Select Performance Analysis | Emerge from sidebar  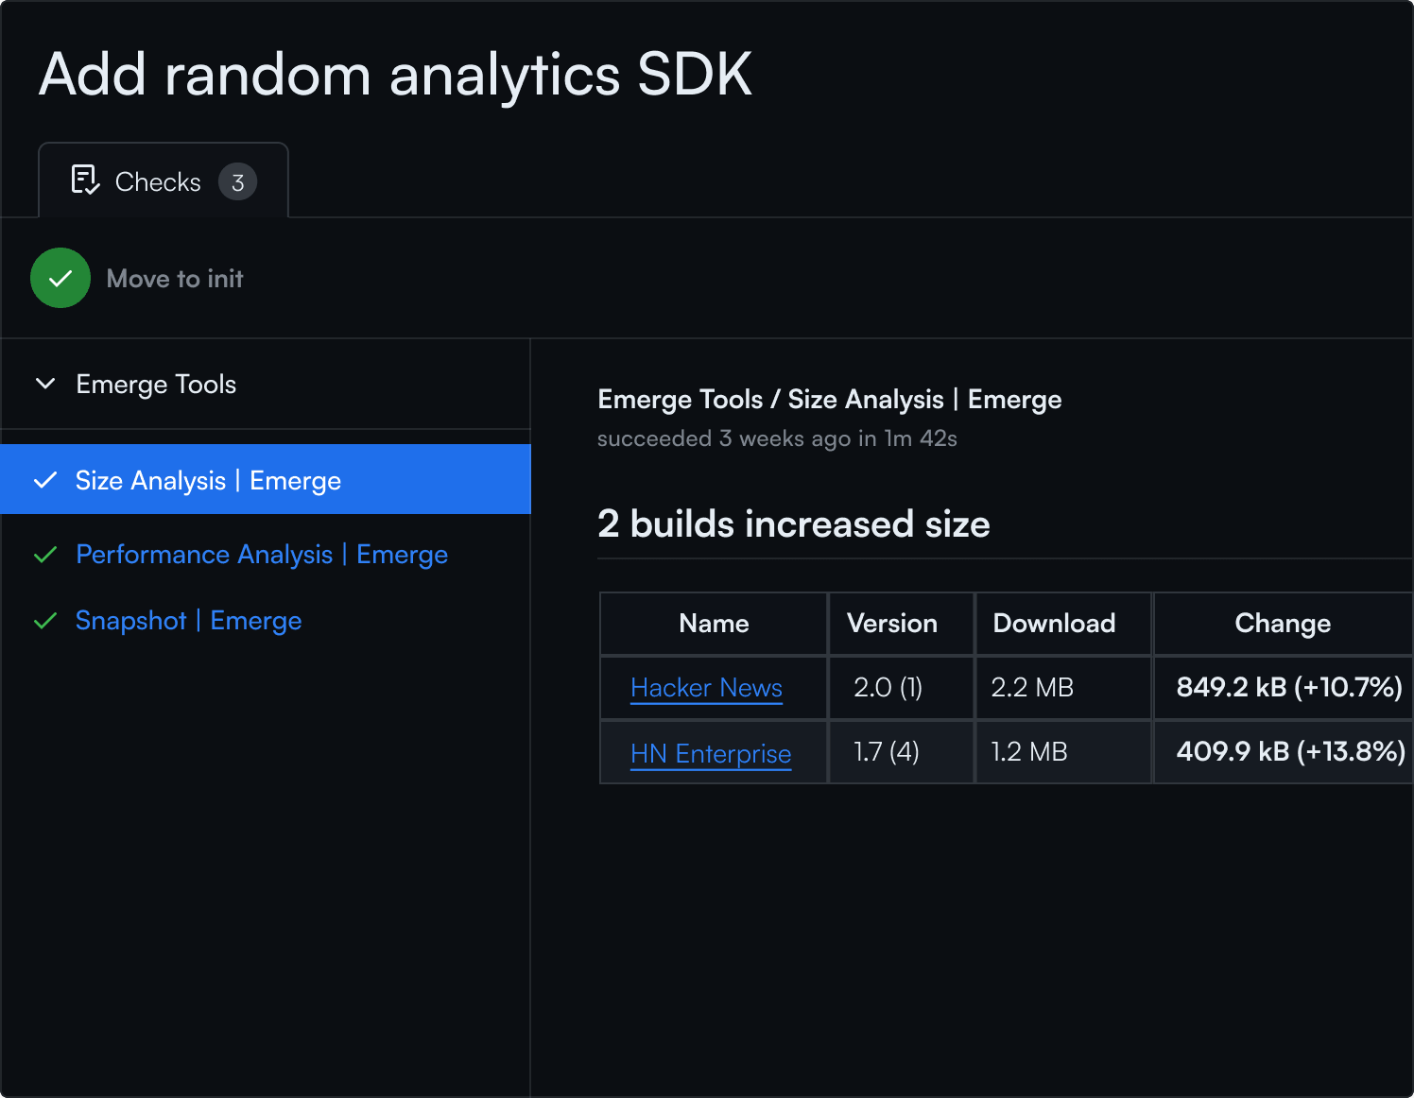pos(261,555)
